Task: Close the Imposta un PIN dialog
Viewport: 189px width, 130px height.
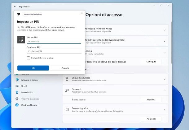Action: [x=81, y=13]
